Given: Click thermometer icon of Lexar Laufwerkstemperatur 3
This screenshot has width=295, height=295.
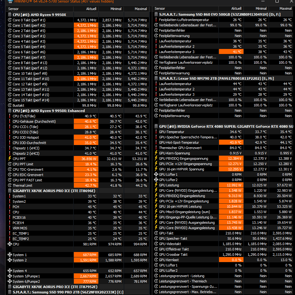Looking at the screenshot, I should [x=156, y=94].
